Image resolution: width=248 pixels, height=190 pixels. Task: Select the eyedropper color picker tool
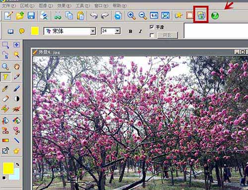pos(16,77)
